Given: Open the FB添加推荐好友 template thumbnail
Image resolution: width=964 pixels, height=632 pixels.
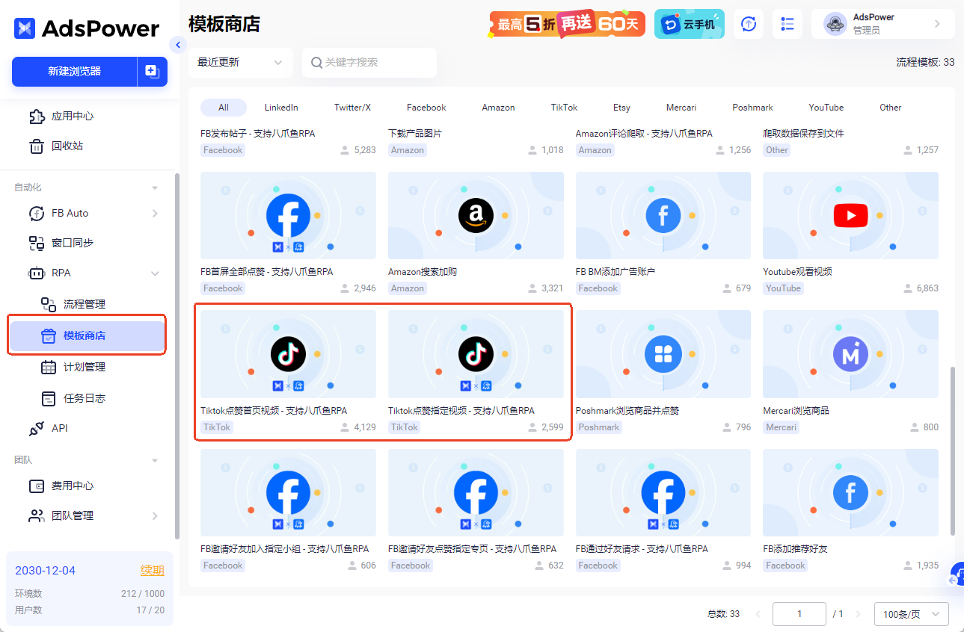Looking at the screenshot, I should pyautogui.click(x=850, y=492).
